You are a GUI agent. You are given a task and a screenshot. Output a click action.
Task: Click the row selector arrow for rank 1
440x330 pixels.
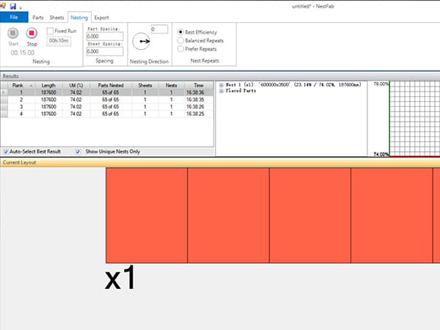4,92
